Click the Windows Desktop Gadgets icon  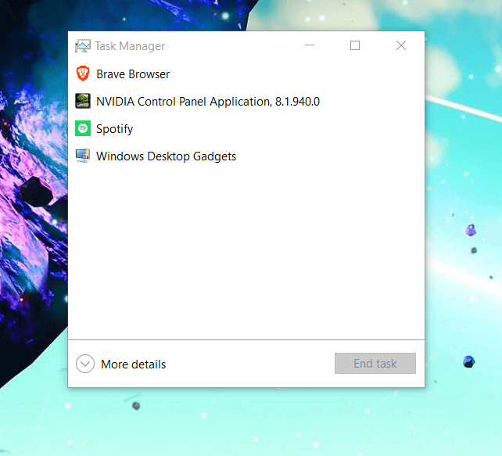83,156
